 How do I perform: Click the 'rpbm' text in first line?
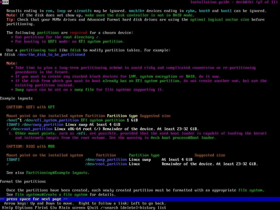pos(190,11)
